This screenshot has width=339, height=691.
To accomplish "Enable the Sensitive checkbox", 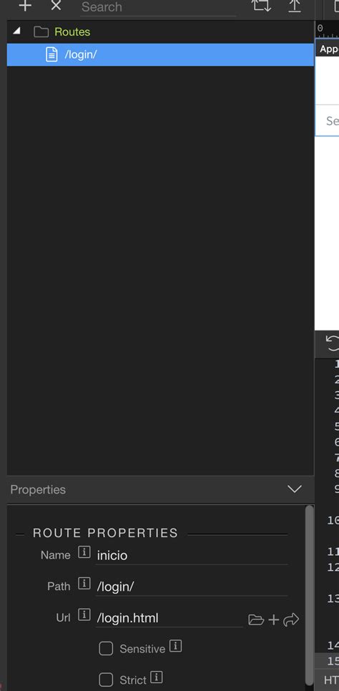I will (x=106, y=648).
